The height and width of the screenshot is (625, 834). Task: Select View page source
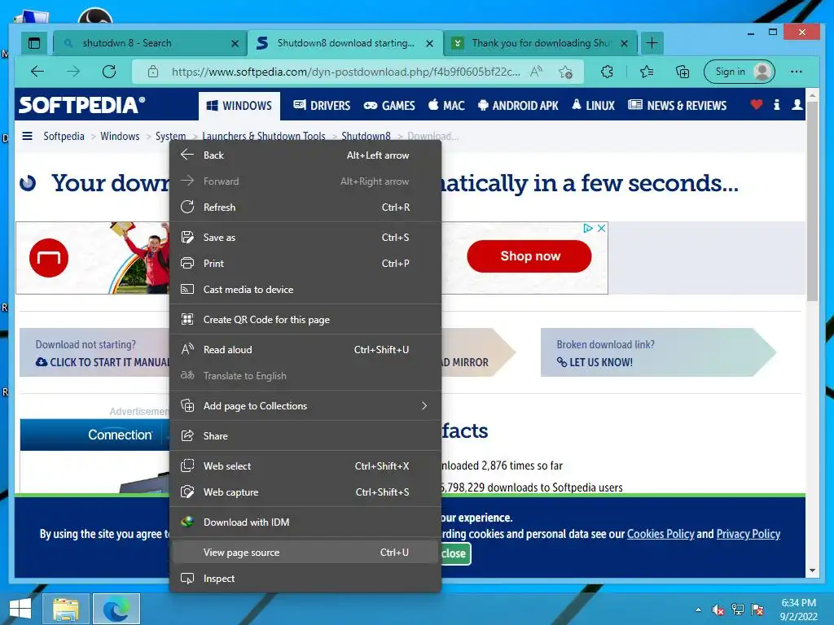305,553
